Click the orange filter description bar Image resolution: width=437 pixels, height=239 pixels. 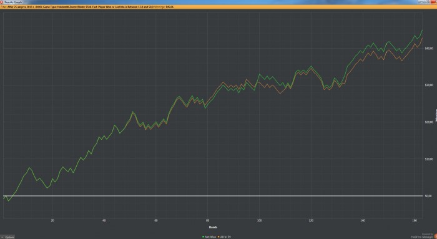pos(219,7)
